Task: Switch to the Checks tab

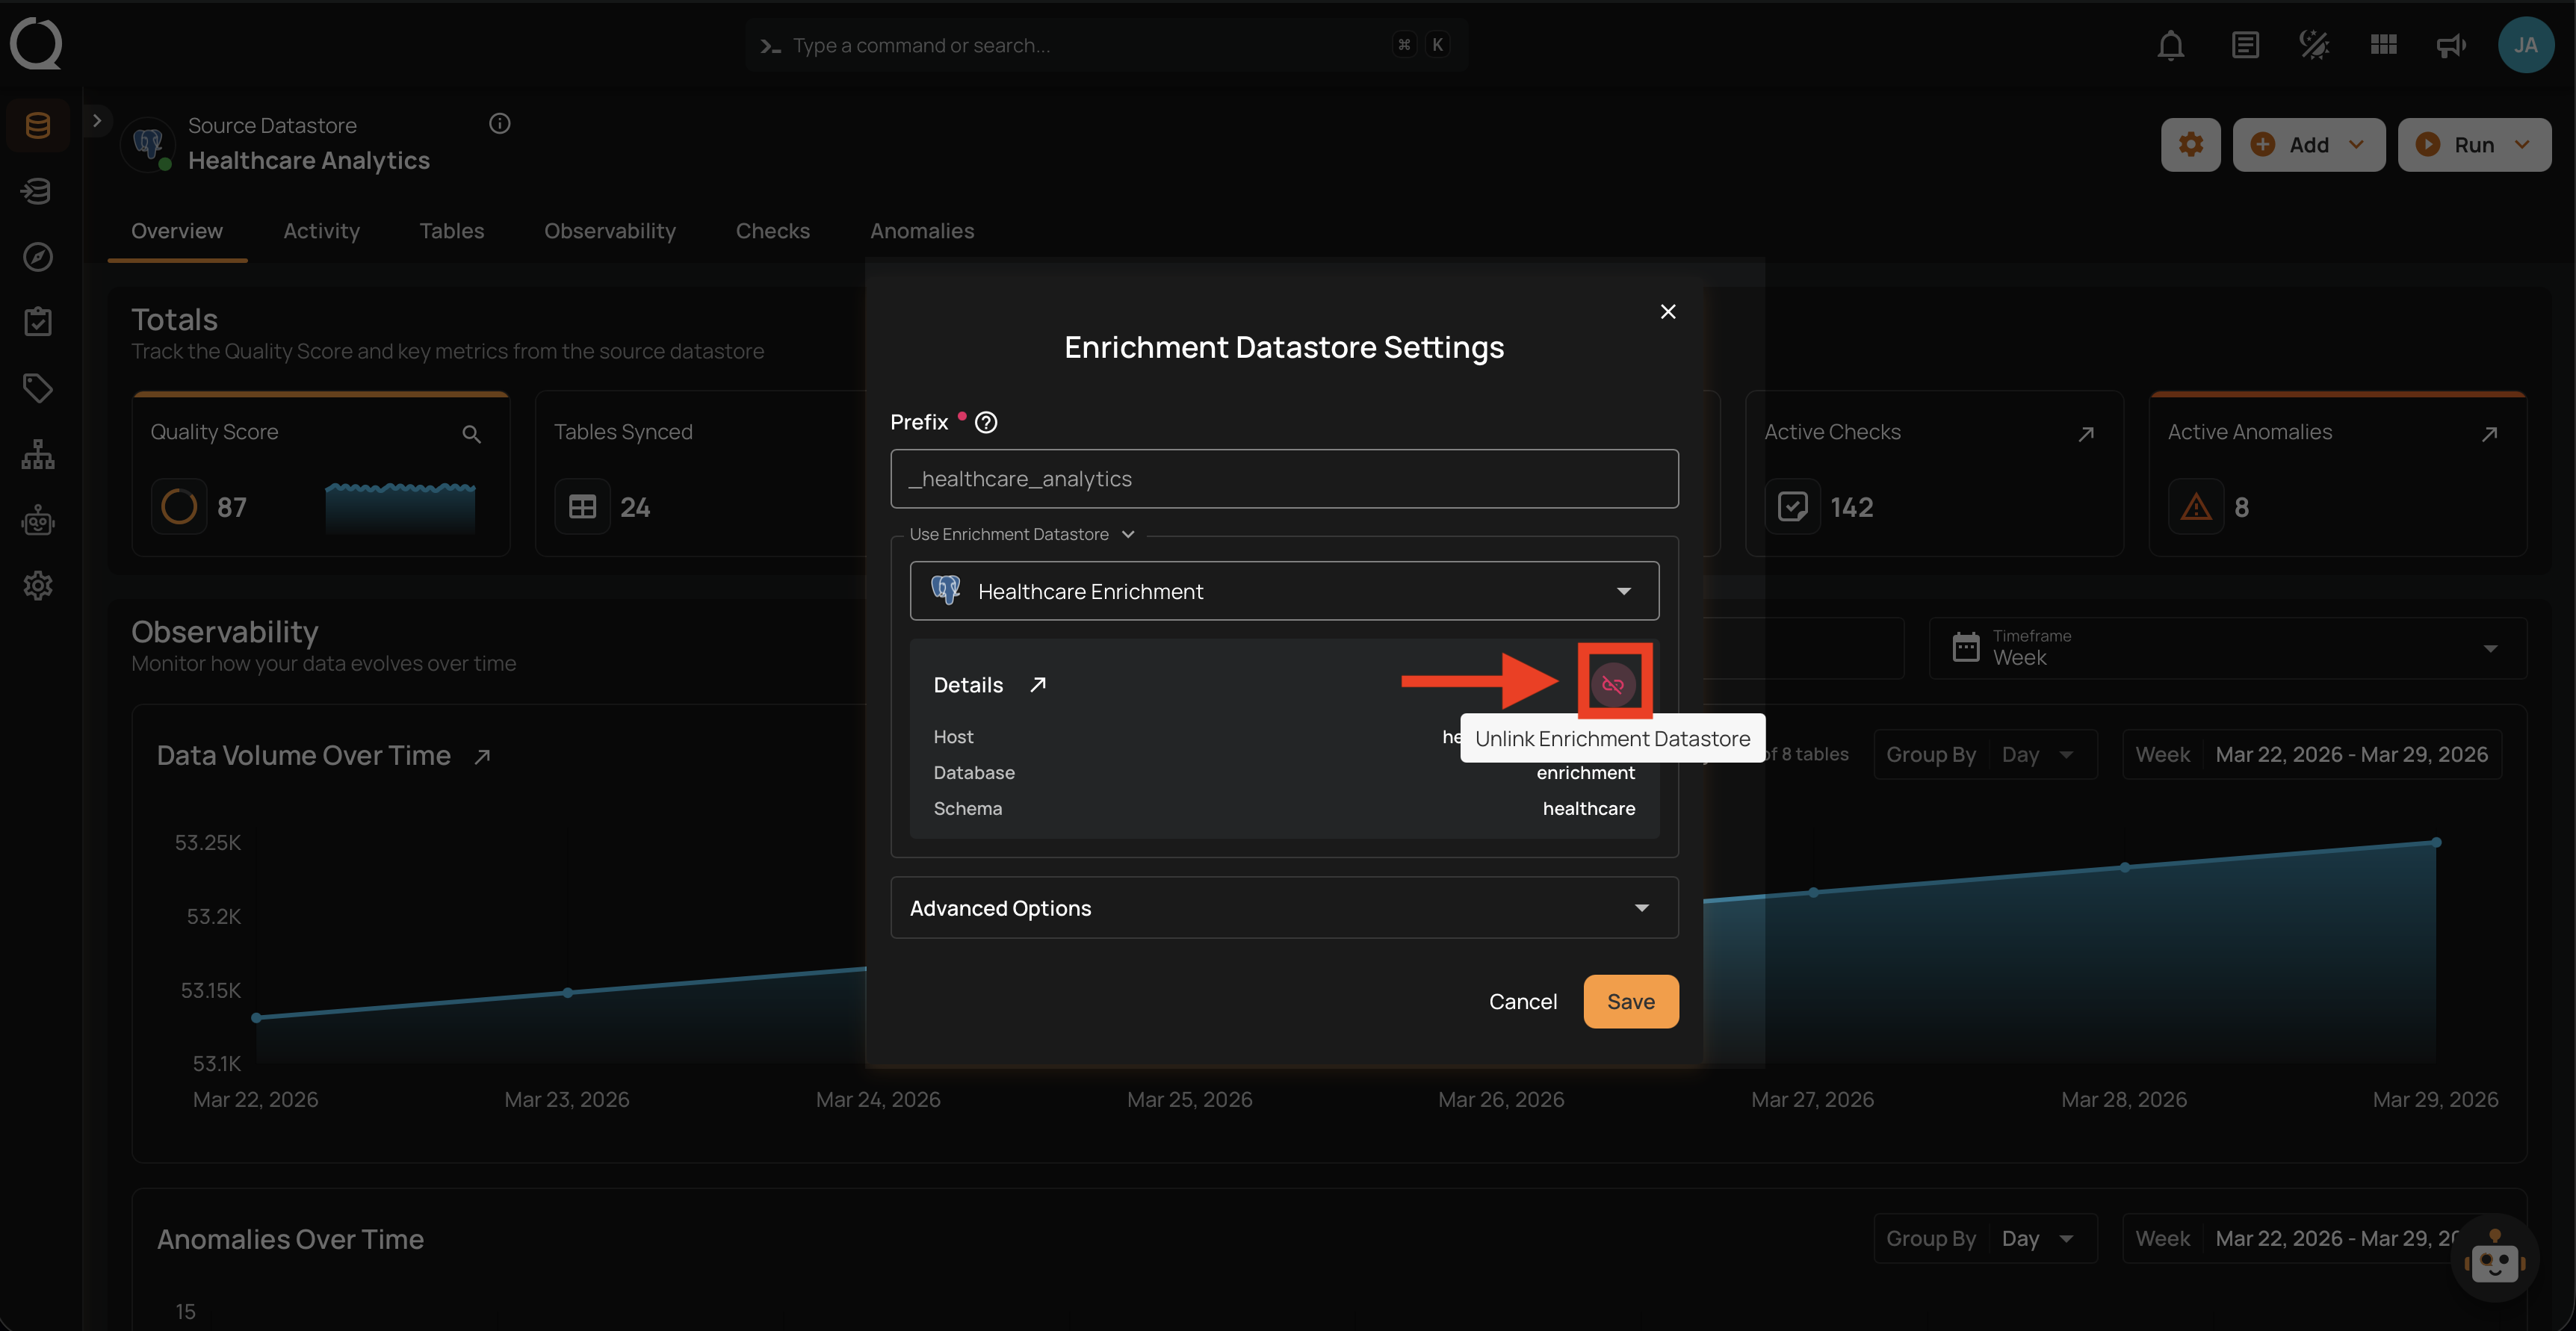Action: tap(772, 231)
